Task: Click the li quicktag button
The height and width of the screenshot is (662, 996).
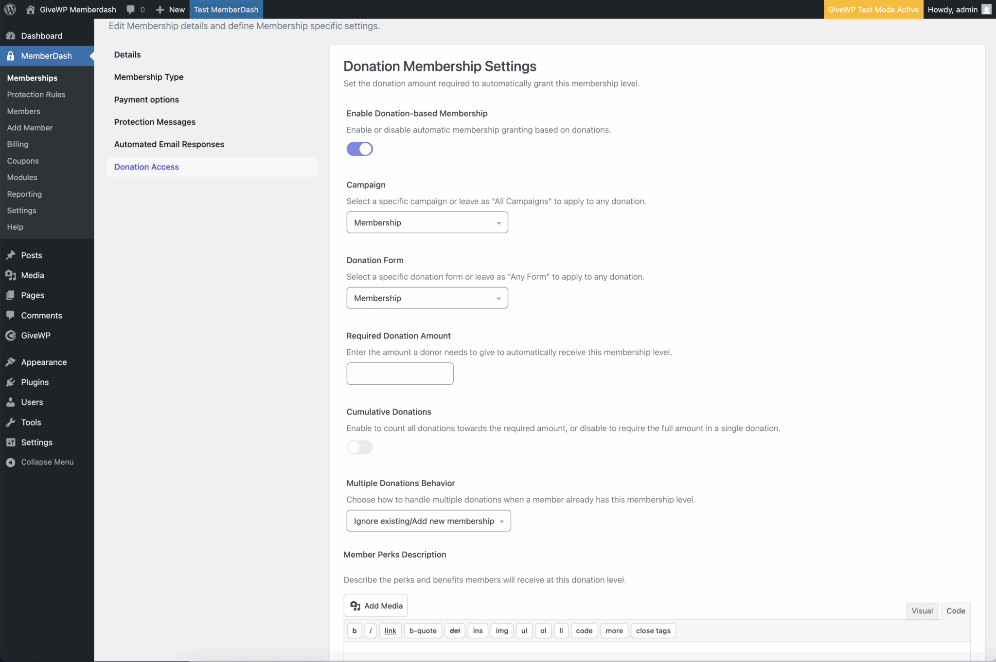Action: click(x=561, y=630)
